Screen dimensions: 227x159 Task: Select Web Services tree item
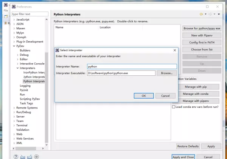[x=25, y=139]
